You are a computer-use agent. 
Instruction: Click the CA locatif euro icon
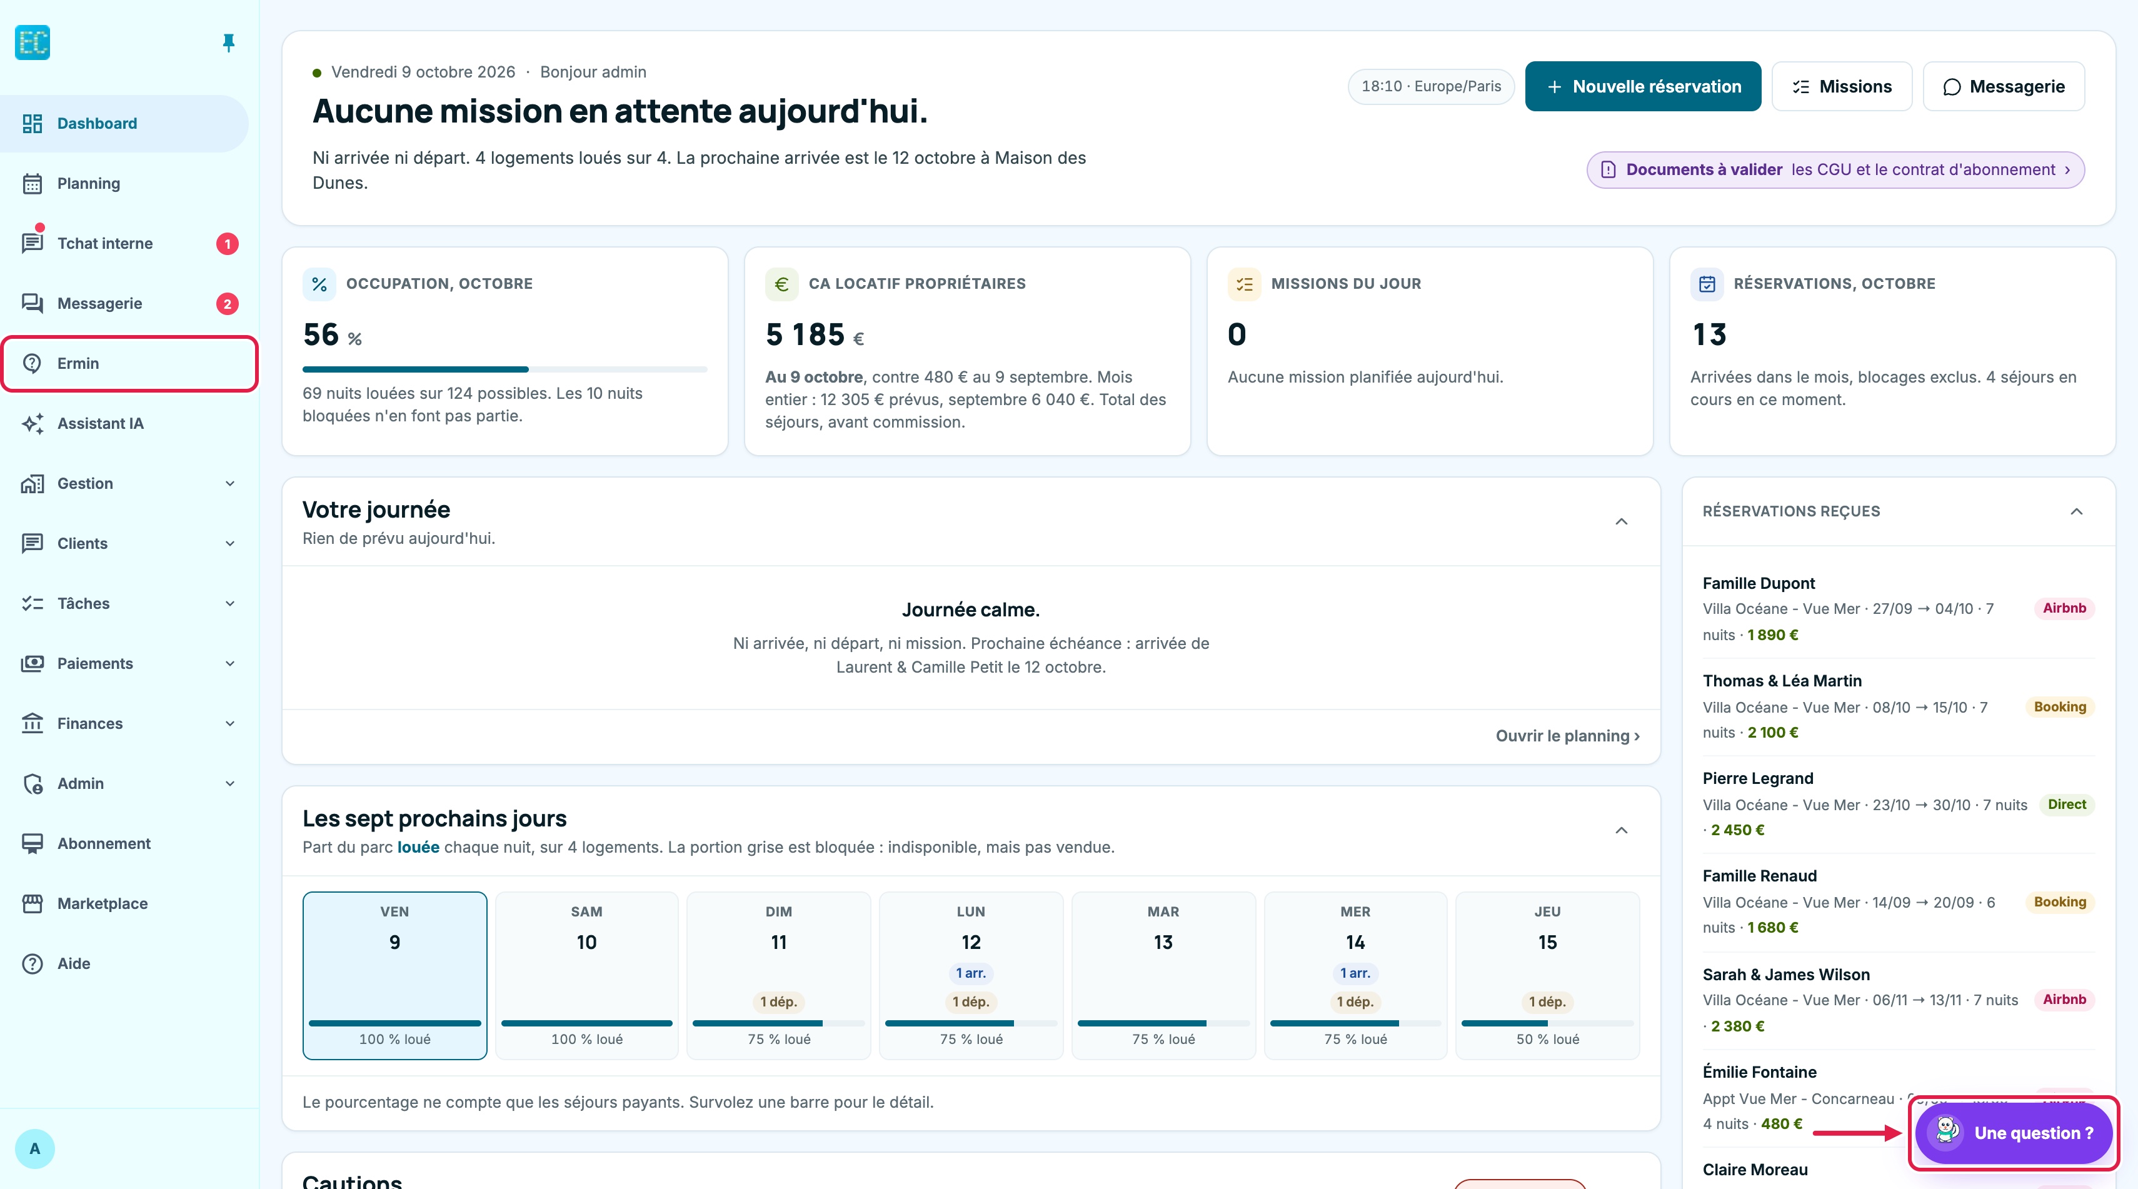coord(782,284)
